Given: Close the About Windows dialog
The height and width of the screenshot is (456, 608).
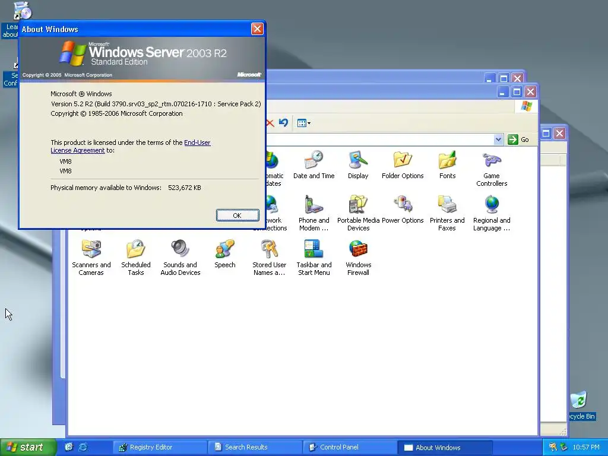Looking at the screenshot, I should pos(257,28).
